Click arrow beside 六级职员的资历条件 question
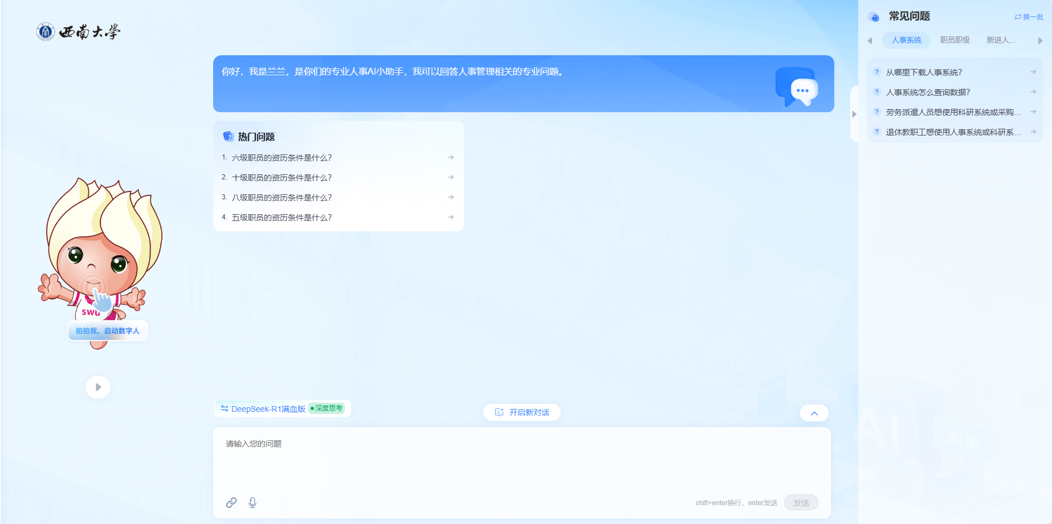1052x524 pixels. pos(451,158)
